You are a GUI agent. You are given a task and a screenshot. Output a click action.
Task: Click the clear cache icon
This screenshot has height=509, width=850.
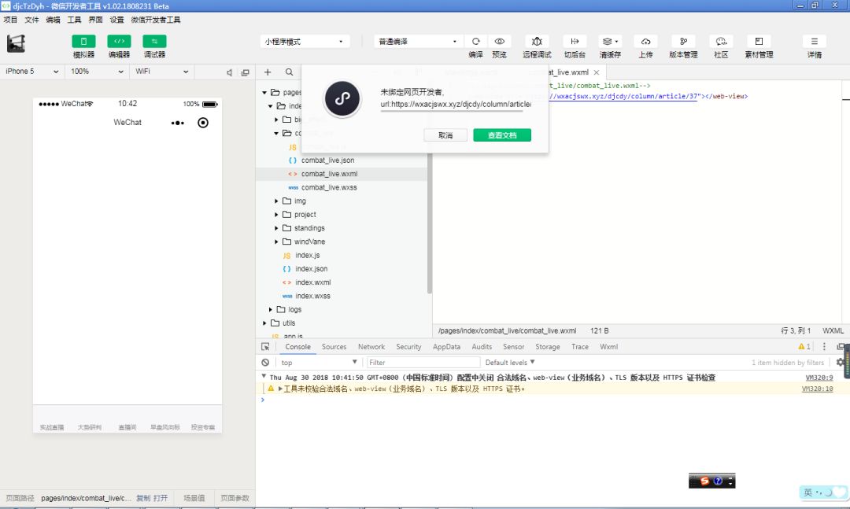point(610,41)
